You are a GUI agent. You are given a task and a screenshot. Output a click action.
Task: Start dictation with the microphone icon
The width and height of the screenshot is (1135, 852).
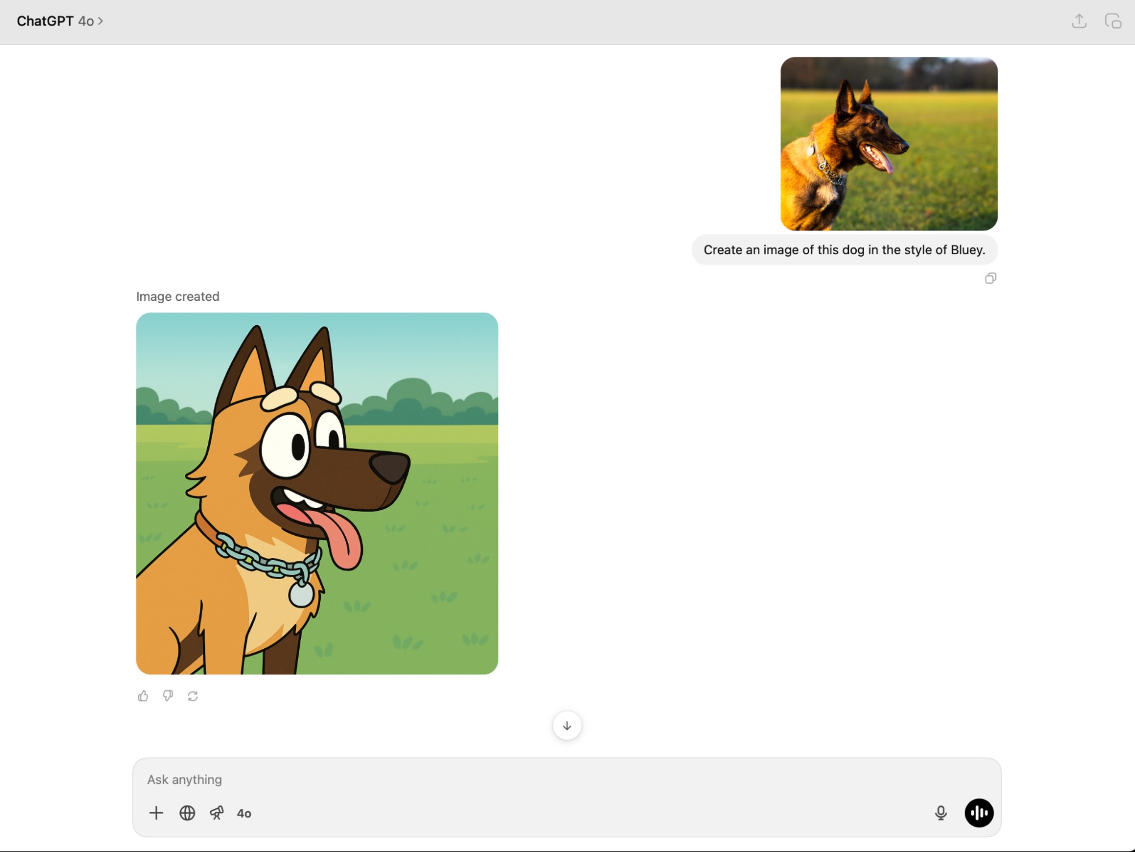point(940,813)
